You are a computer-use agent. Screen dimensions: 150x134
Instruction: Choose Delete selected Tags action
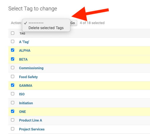46,28
